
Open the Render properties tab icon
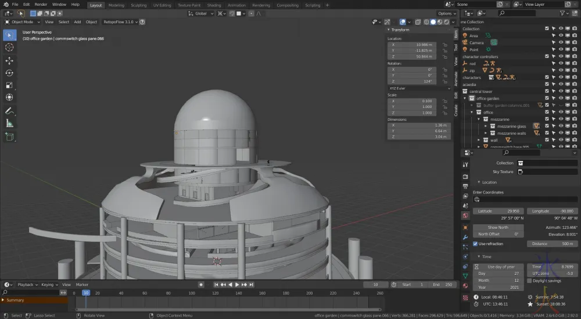tap(465, 177)
